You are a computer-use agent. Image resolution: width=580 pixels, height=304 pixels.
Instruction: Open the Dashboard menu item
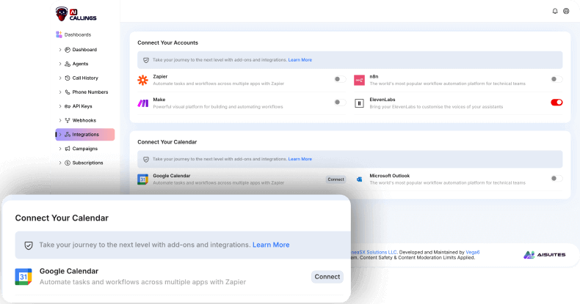[x=84, y=50]
